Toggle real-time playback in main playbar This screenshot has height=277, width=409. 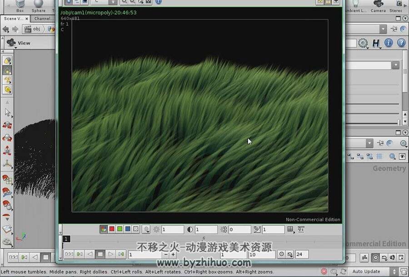375,257
